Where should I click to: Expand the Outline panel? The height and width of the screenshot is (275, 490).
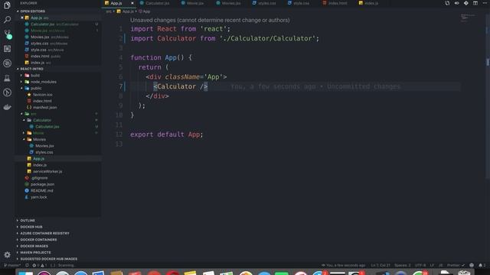click(28, 221)
